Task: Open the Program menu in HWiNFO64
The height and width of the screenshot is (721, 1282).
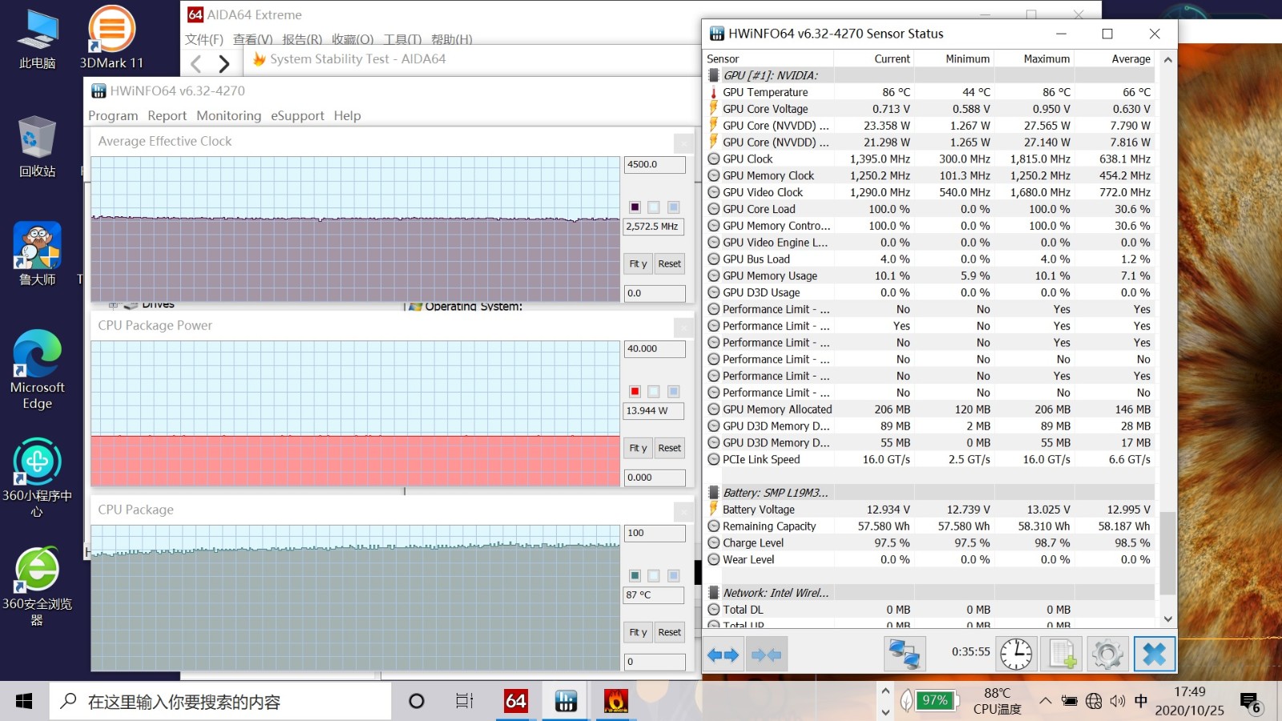Action: tap(113, 115)
